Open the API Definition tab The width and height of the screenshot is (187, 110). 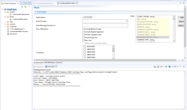coord(50,62)
